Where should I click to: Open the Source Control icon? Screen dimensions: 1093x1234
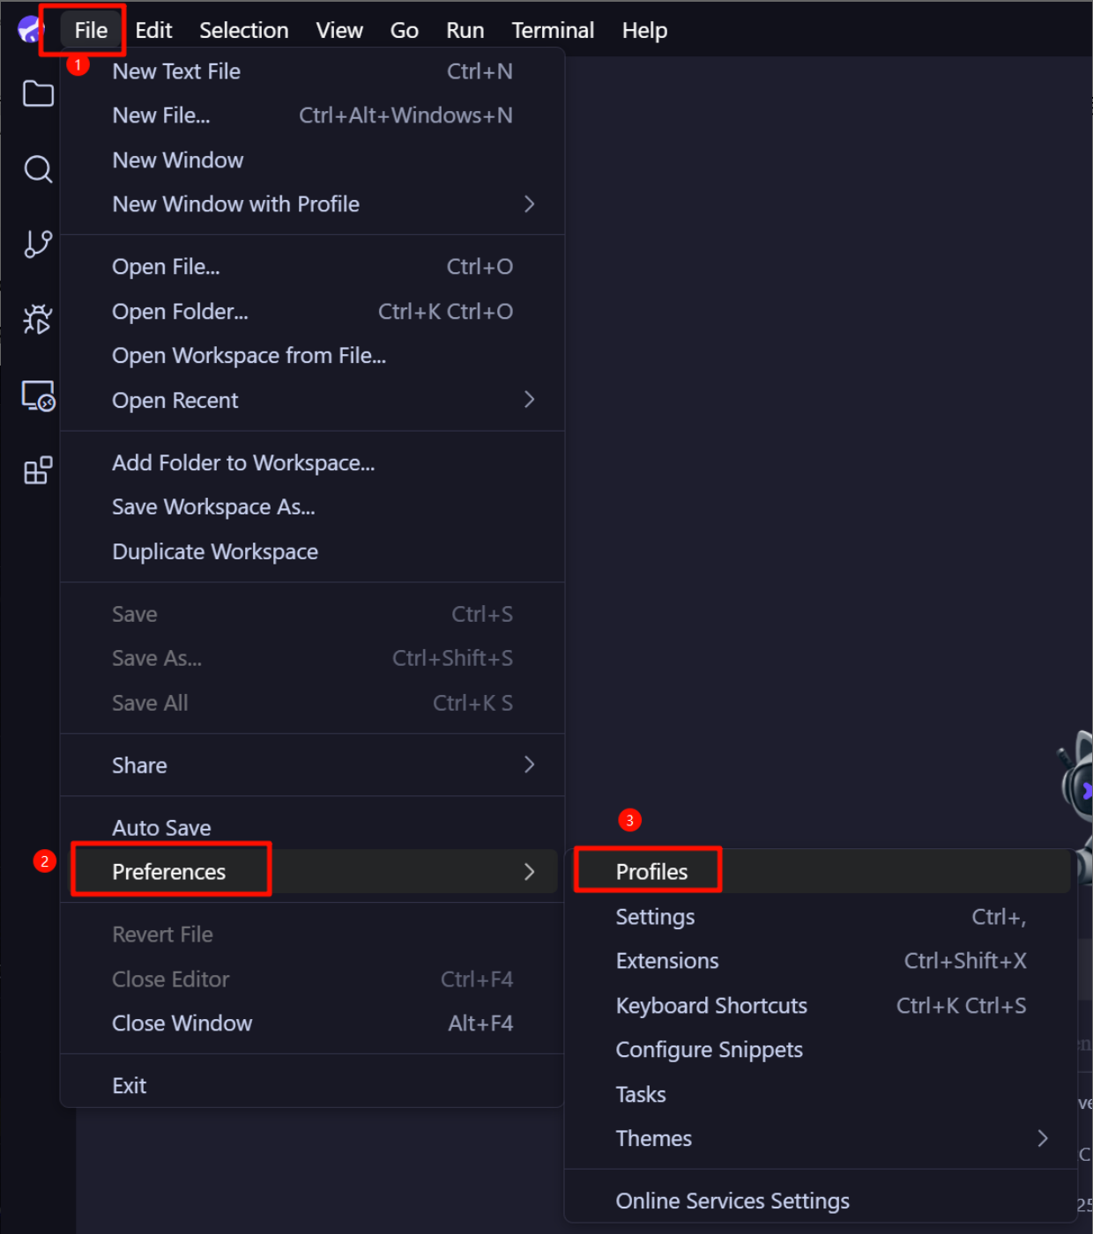point(37,244)
